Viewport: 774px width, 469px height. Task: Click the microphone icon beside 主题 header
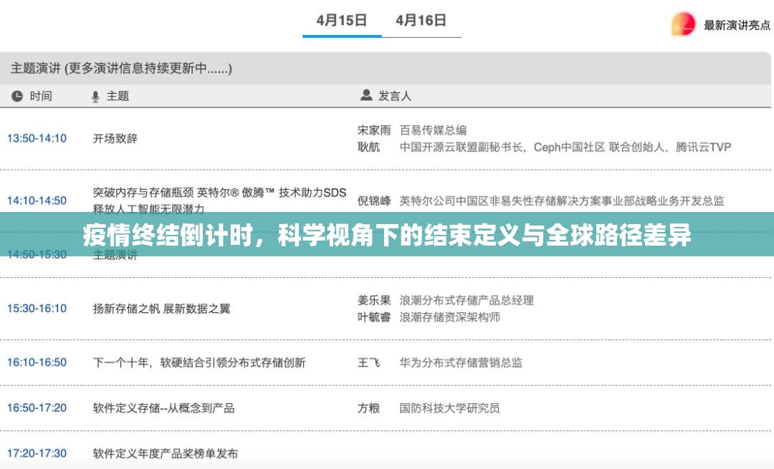click(95, 95)
